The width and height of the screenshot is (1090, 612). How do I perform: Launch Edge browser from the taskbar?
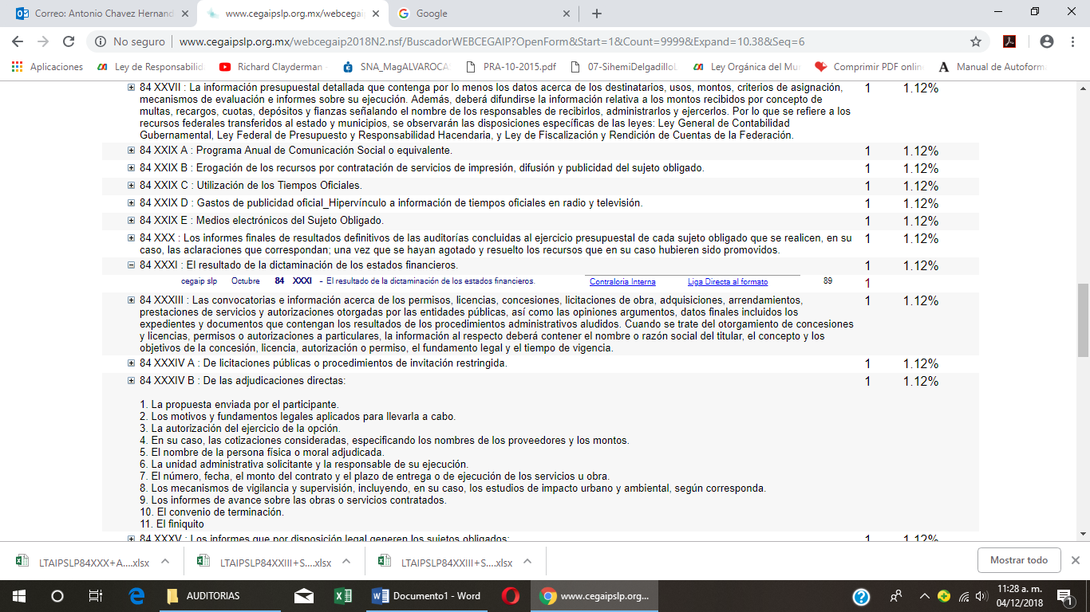[136, 595]
